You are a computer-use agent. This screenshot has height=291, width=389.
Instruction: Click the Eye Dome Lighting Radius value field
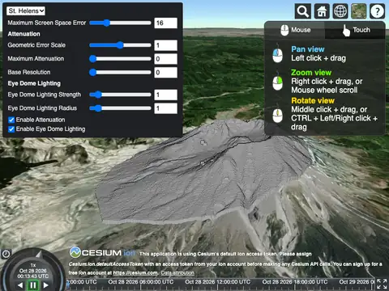(x=165, y=108)
